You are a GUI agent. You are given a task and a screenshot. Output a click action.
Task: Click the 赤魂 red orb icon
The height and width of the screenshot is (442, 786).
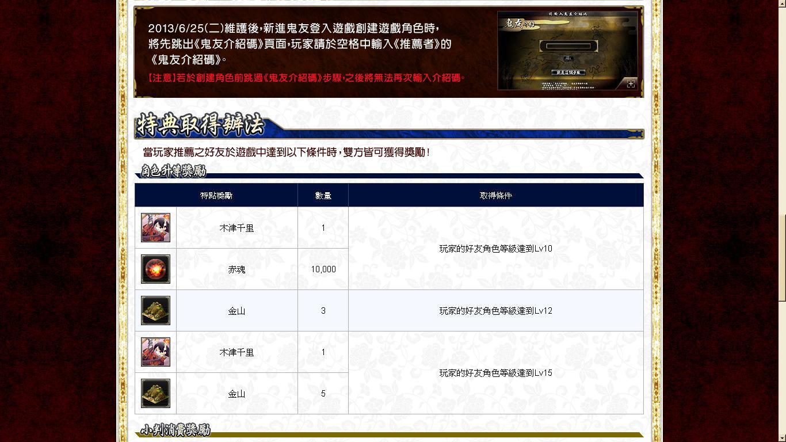155,269
